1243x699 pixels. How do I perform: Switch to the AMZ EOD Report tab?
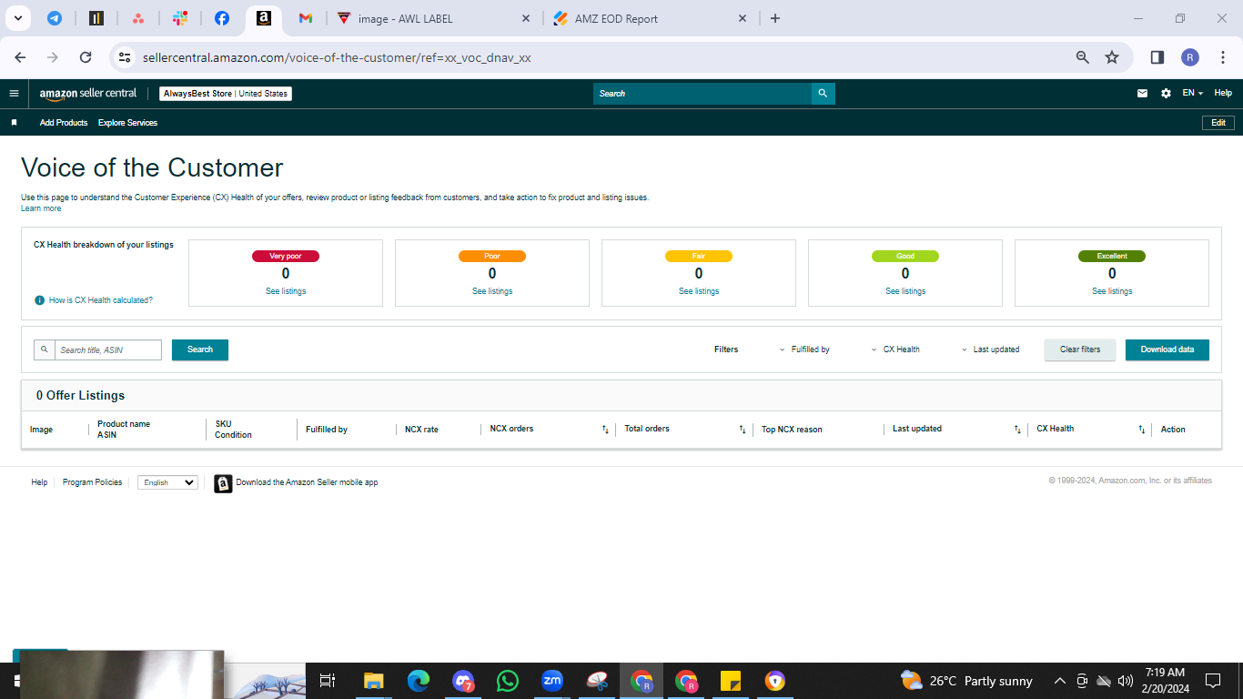coord(651,18)
